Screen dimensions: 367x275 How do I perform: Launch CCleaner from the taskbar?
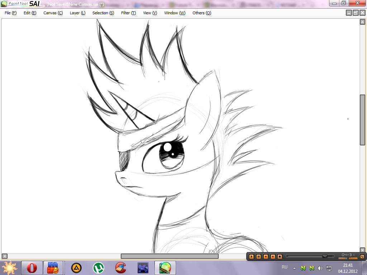(x=121, y=268)
